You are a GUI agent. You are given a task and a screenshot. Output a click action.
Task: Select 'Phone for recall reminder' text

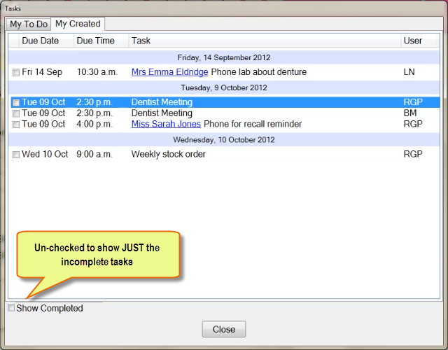tap(253, 124)
